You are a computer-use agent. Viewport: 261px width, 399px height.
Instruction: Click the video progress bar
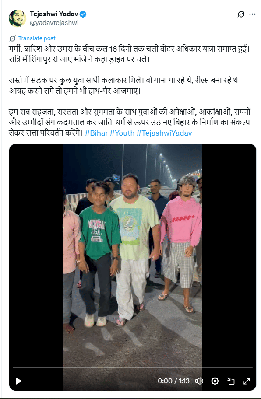pos(133,368)
